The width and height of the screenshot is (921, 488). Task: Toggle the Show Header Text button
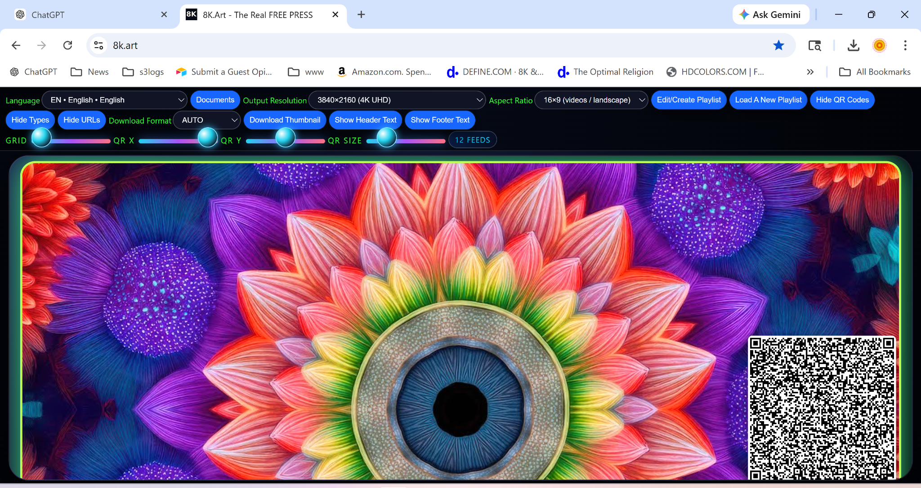tap(366, 120)
